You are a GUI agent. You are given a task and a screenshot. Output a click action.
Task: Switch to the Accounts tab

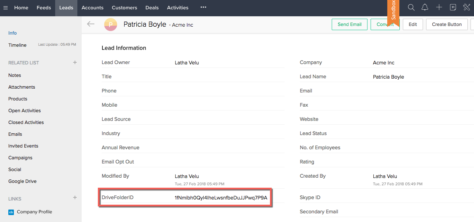click(x=92, y=8)
